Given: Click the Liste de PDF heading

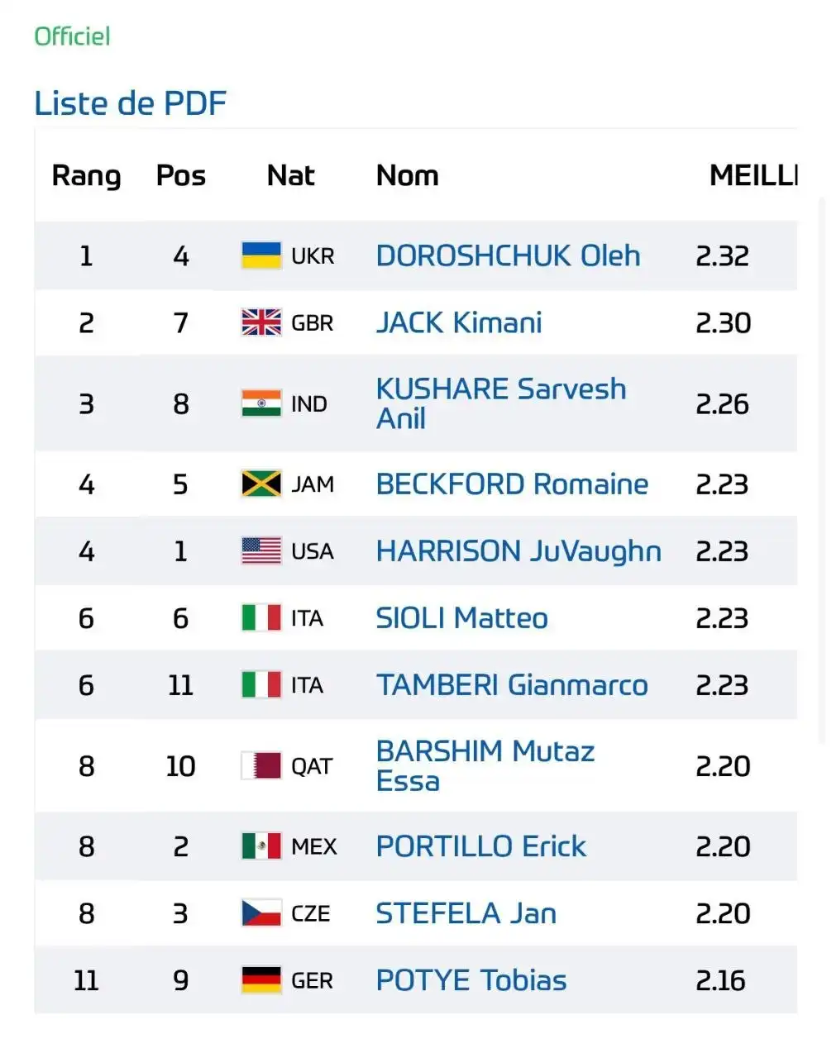Looking at the screenshot, I should 130,103.
